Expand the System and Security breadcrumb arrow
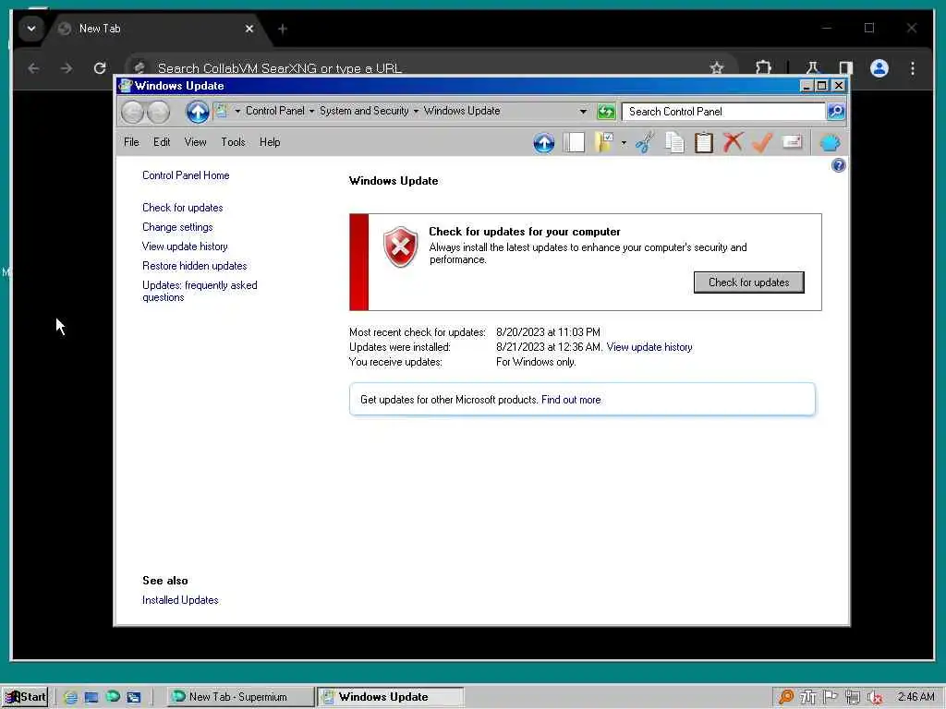Image resolution: width=946 pixels, height=709 pixels. pos(416,111)
